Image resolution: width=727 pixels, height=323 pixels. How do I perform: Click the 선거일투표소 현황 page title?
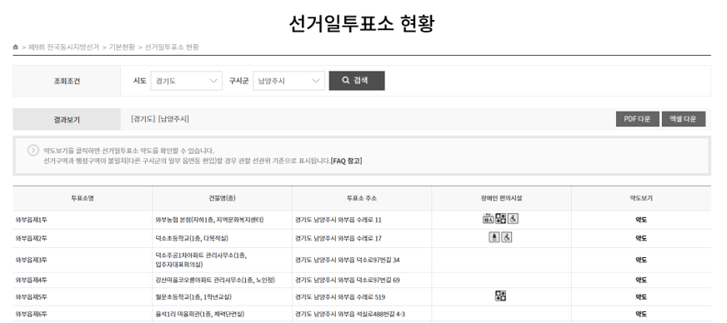(x=362, y=23)
